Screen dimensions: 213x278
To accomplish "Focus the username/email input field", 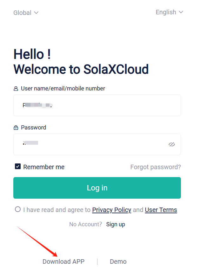I will (97, 105).
